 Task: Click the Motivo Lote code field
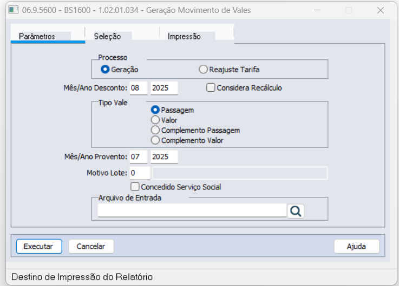140,173
